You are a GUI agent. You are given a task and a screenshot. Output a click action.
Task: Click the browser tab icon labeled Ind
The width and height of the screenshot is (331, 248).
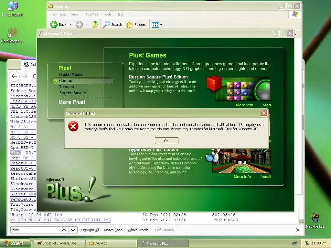26,65
